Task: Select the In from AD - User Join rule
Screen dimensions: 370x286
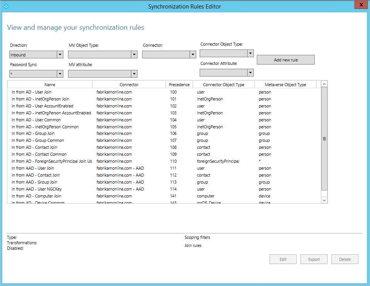Action: [31, 92]
